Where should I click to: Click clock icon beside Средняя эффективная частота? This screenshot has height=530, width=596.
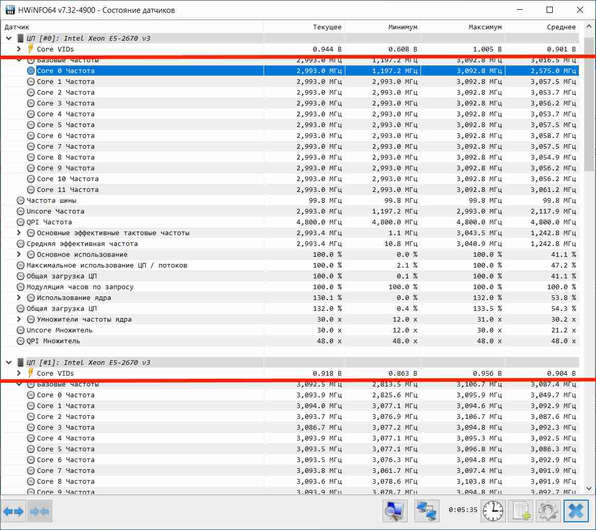[x=21, y=243]
